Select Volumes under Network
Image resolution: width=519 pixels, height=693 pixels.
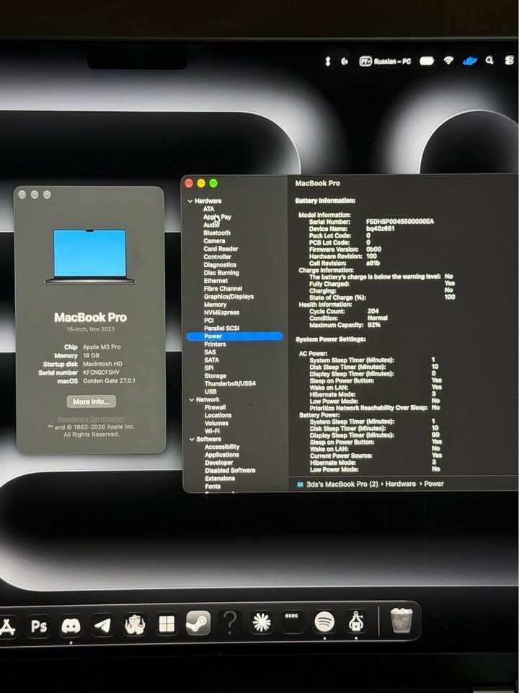click(x=217, y=424)
